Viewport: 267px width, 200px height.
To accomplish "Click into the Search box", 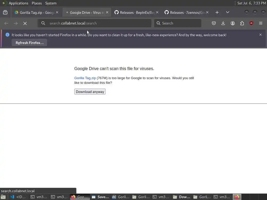I will 178,23.
